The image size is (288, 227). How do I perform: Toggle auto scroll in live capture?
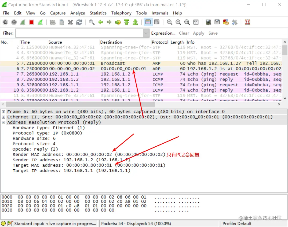pyautogui.click(x=157, y=22)
